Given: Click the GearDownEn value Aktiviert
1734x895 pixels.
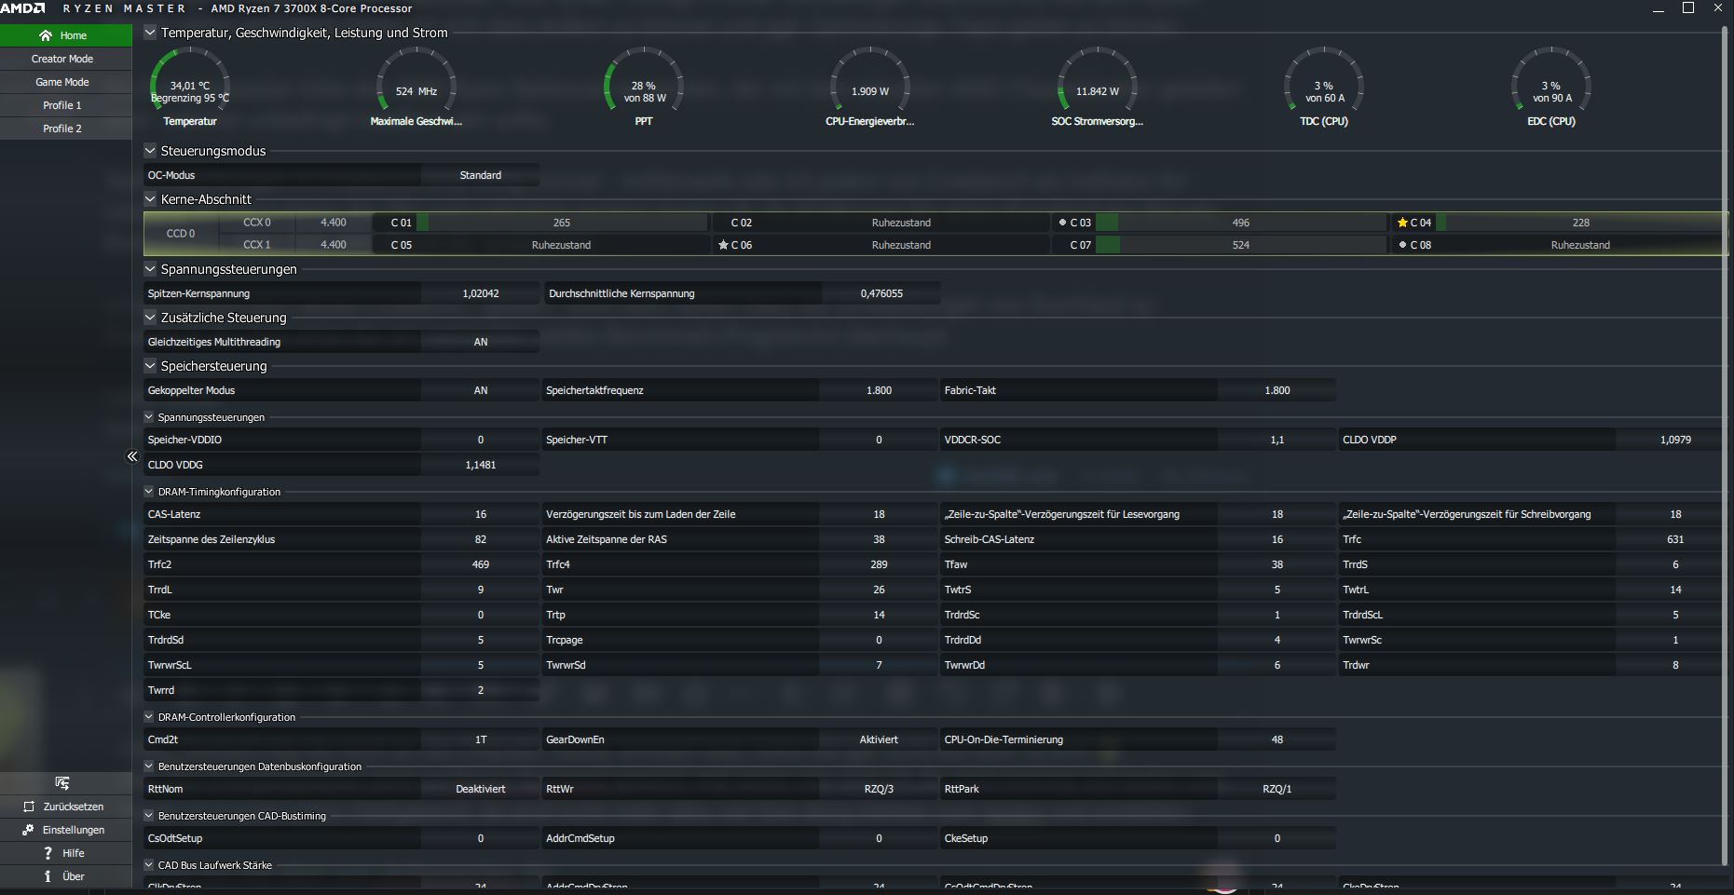Looking at the screenshot, I should [x=879, y=739].
